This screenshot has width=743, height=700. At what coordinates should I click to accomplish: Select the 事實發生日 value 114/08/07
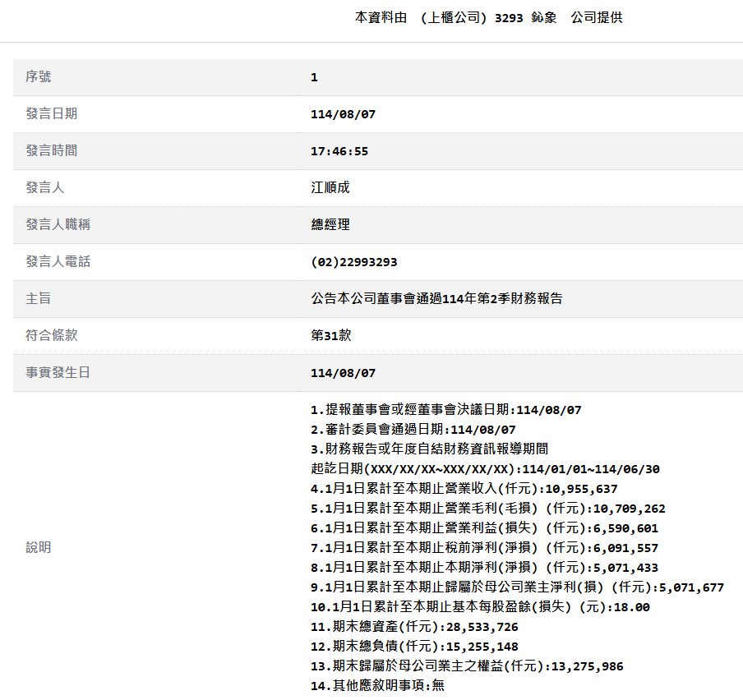click(x=343, y=373)
